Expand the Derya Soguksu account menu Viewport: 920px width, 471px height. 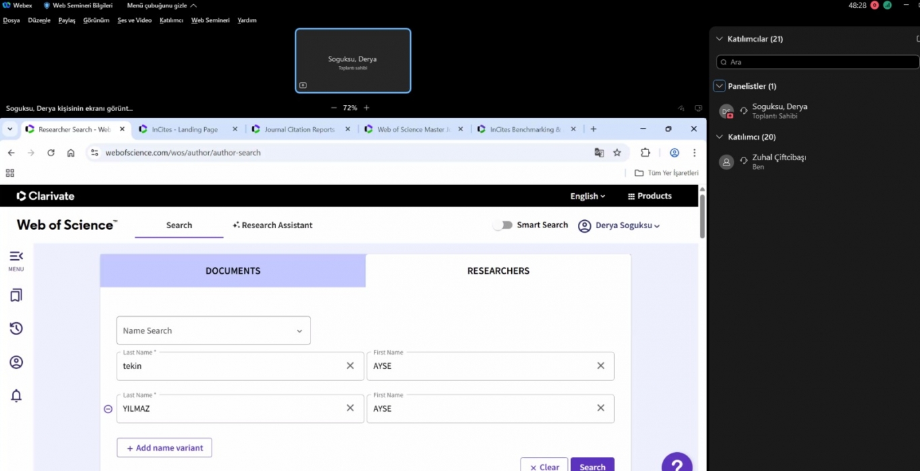(x=619, y=225)
